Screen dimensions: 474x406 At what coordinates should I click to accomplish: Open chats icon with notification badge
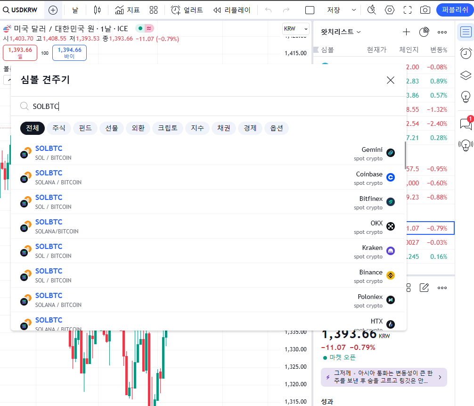pos(466,123)
